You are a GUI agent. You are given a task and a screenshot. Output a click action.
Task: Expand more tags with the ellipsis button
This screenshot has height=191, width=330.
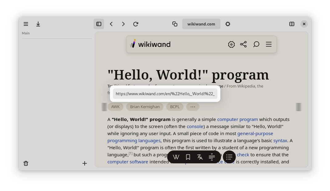[193, 107]
